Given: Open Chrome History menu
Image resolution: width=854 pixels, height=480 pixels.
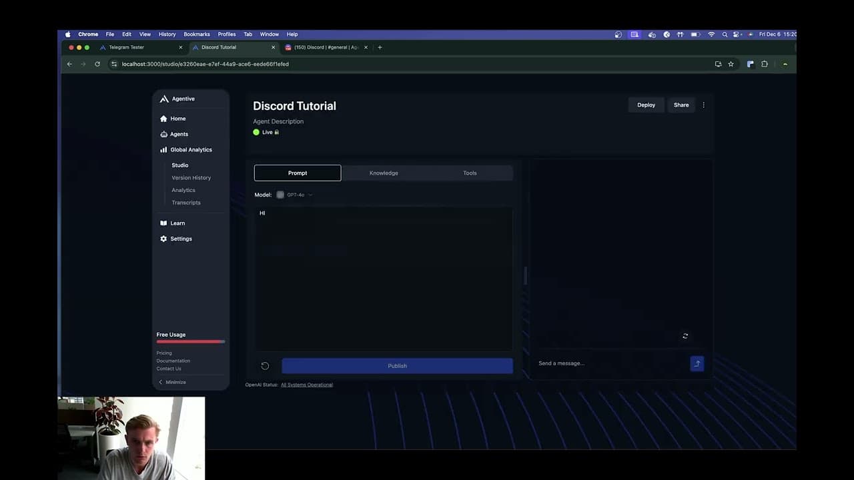Looking at the screenshot, I should (167, 34).
